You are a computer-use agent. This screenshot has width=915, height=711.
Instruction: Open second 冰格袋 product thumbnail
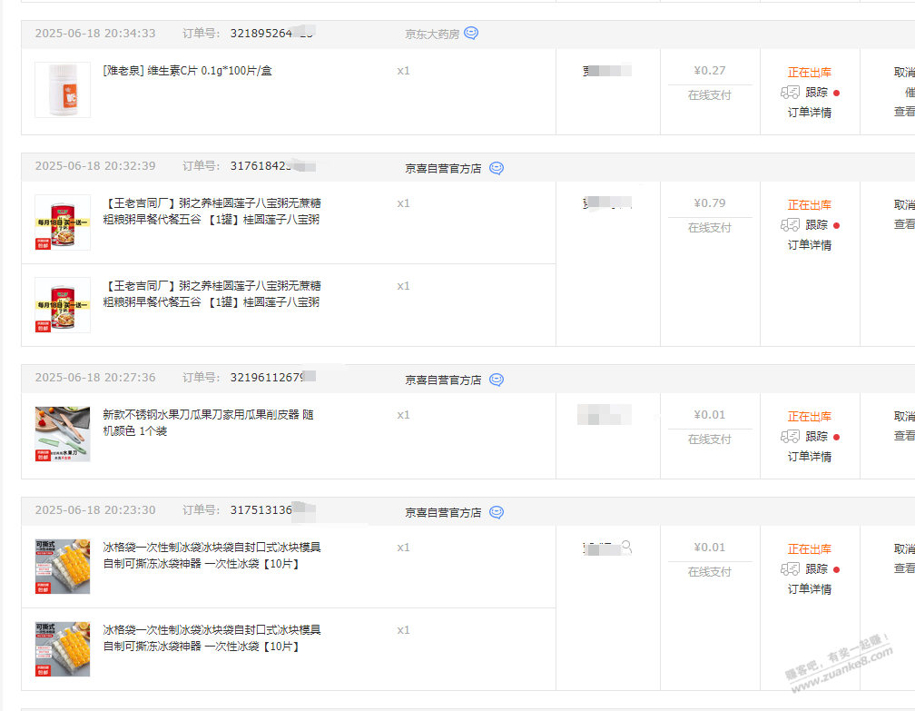click(63, 649)
